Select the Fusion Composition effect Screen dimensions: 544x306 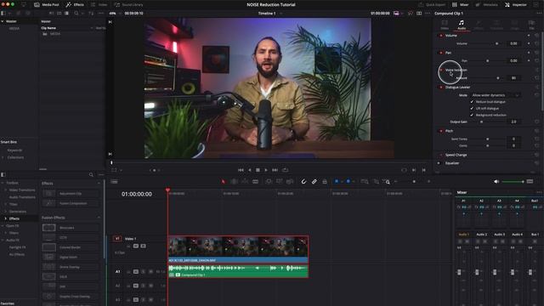(x=71, y=203)
